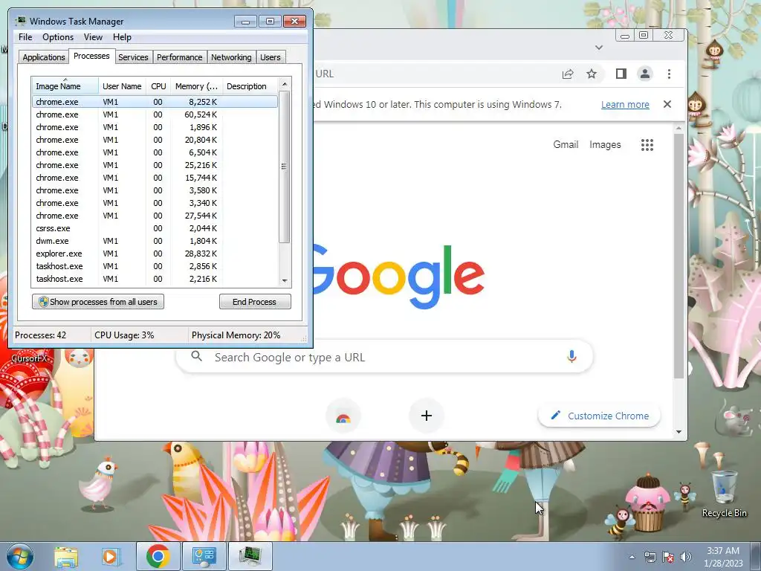Select the csrss.exe process row
The width and height of the screenshot is (761, 571).
point(155,228)
